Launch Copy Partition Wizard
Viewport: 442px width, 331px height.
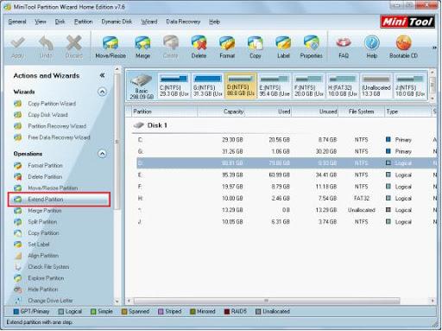coord(52,104)
